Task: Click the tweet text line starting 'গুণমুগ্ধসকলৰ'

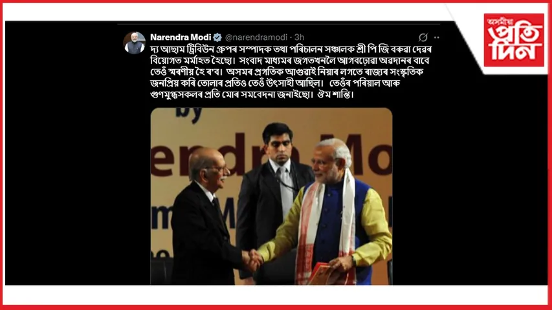Action: (x=252, y=94)
